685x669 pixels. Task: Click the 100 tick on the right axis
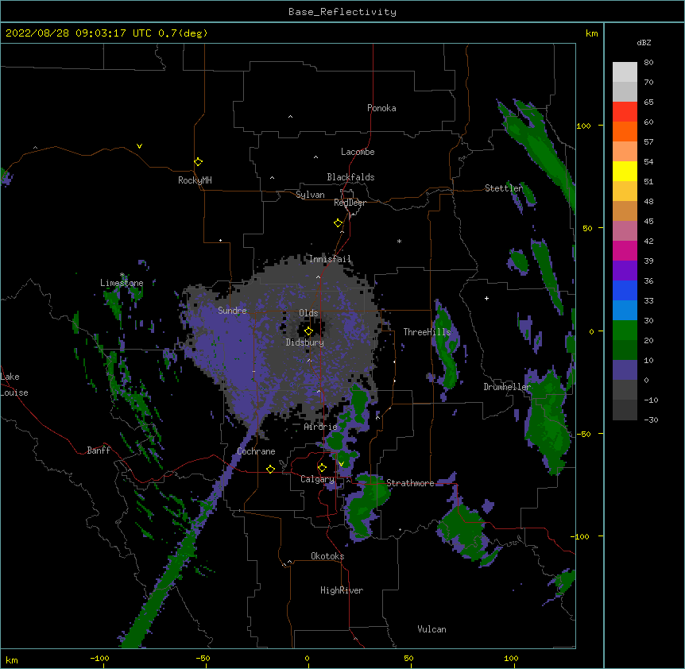coord(583,126)
